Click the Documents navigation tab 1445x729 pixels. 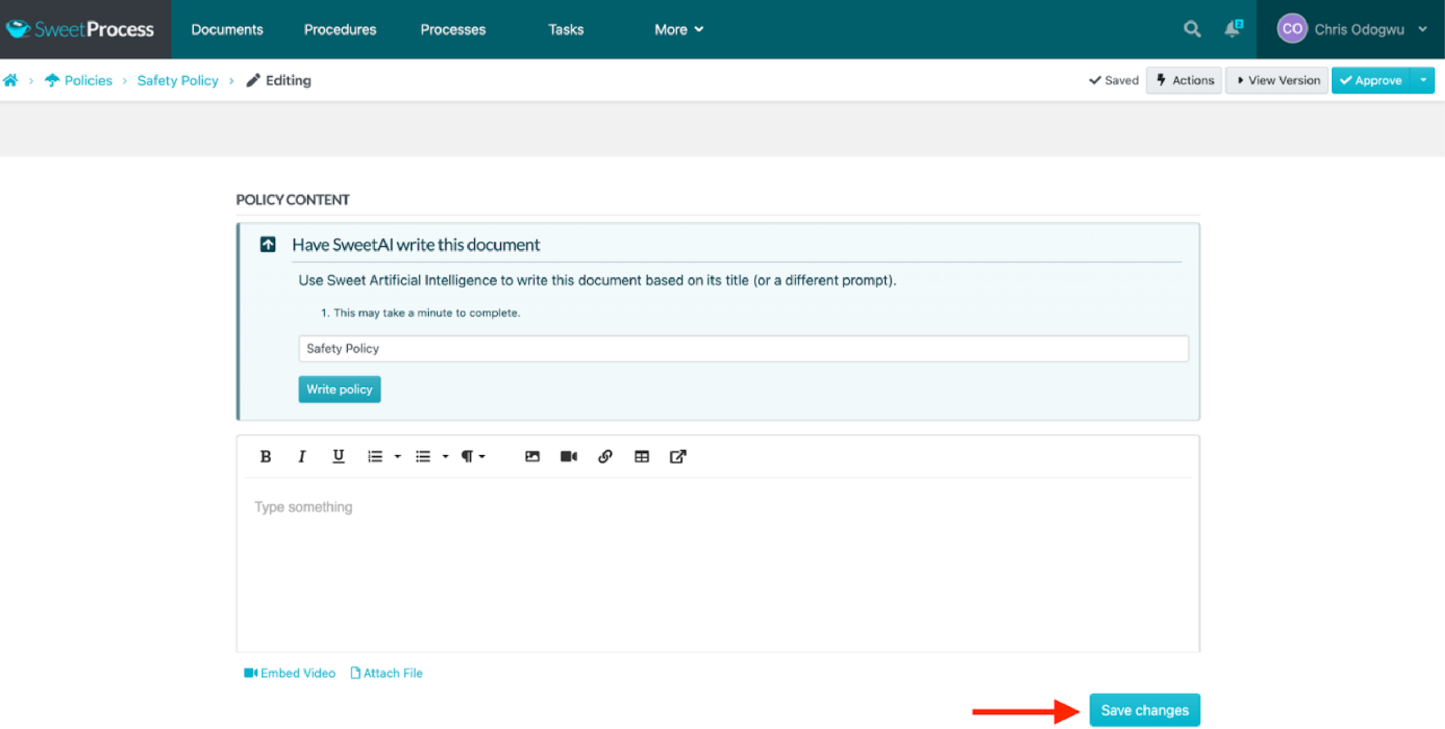click(227, 29)
